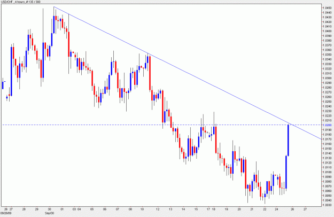Pick the 24 date axis label
Viewport: 334px width, 217px height.
[x=276, y=209]
